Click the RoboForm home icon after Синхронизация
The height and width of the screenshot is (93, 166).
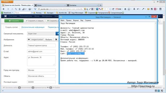(x=123, y=13)
